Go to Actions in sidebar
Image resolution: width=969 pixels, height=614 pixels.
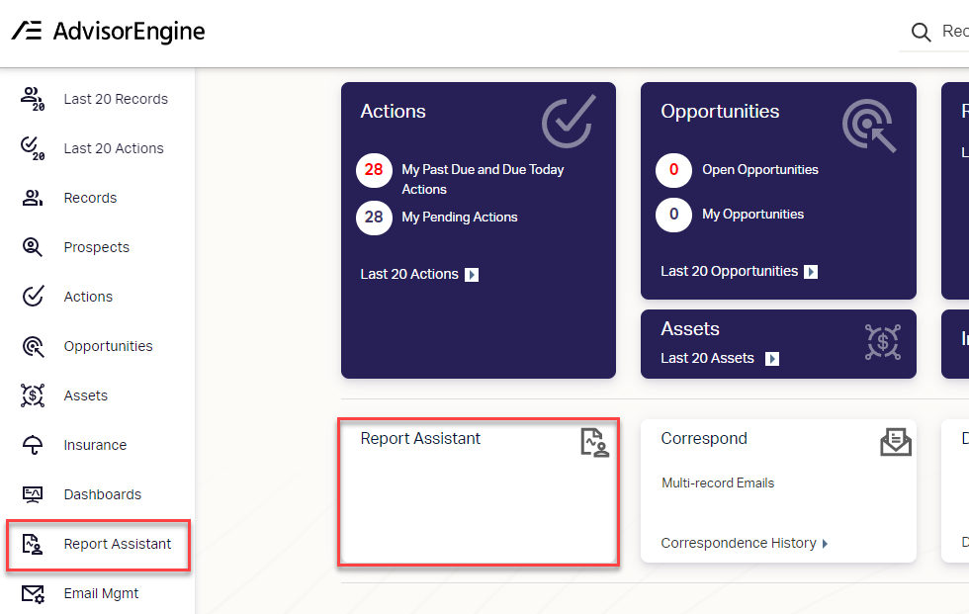(88, 297)
